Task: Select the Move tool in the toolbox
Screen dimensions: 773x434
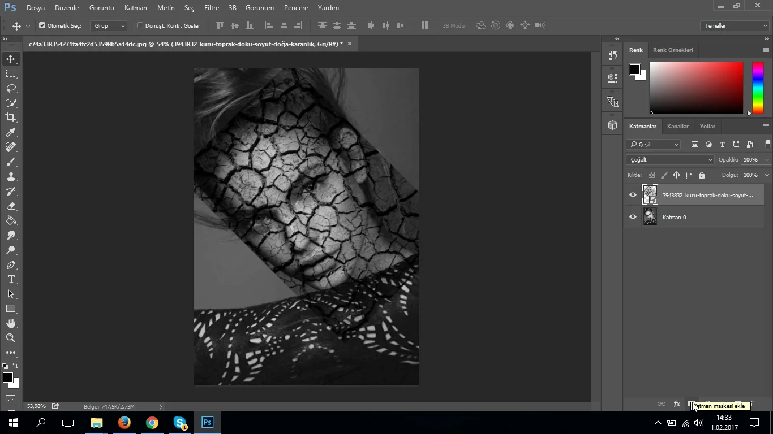Action: coord(11,59)
